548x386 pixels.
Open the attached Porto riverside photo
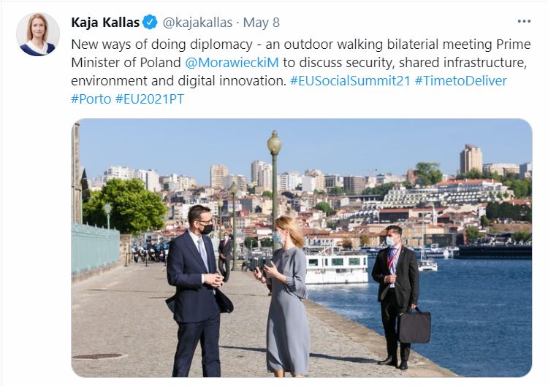[302, 248]
